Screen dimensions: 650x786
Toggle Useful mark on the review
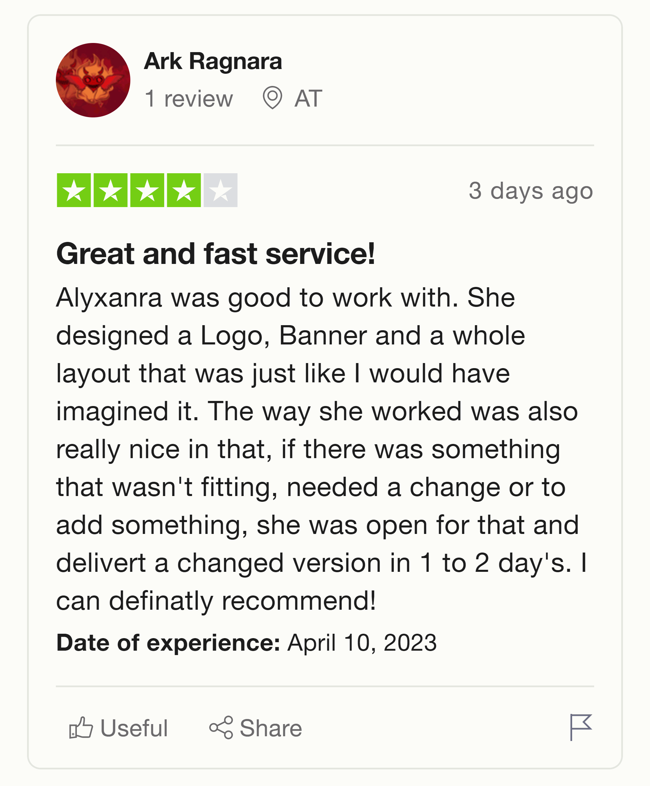117,728
